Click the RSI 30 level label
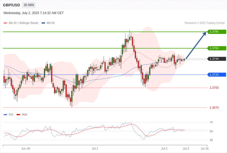The image size is (227, 153). 211,140
